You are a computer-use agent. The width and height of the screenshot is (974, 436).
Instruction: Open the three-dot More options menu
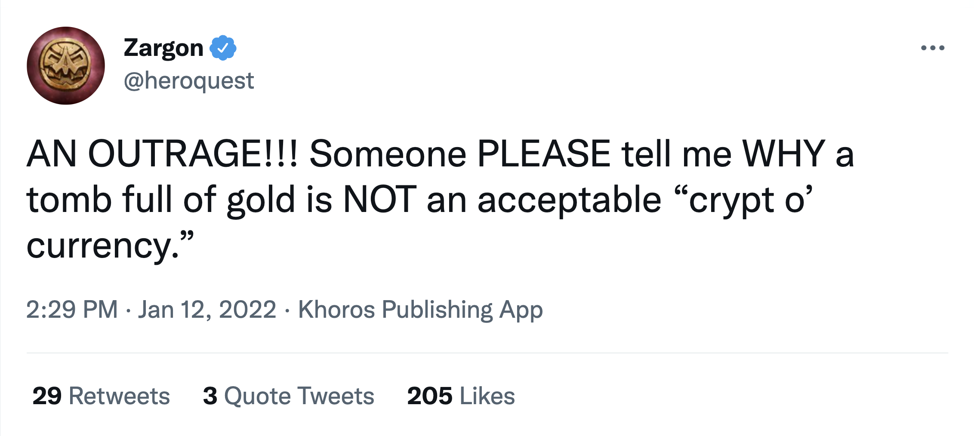[932, 48]
